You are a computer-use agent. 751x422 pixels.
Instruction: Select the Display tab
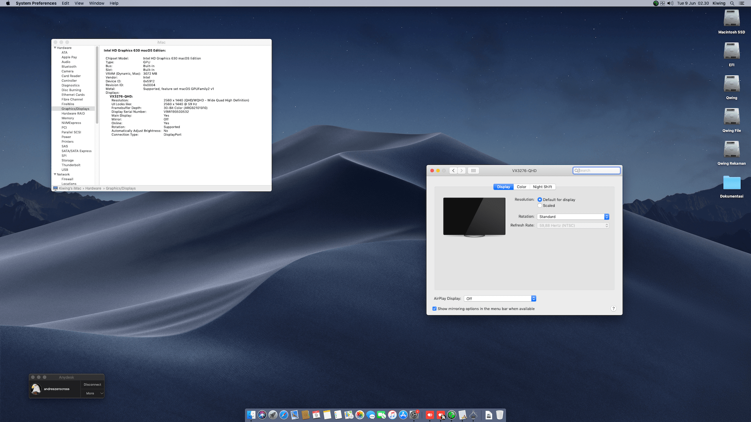coord(503,187)
